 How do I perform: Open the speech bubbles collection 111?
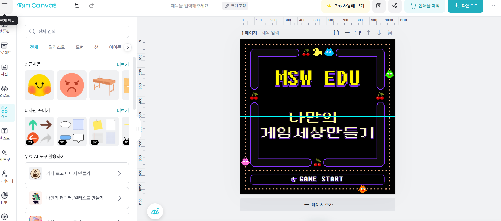point(72,131)
